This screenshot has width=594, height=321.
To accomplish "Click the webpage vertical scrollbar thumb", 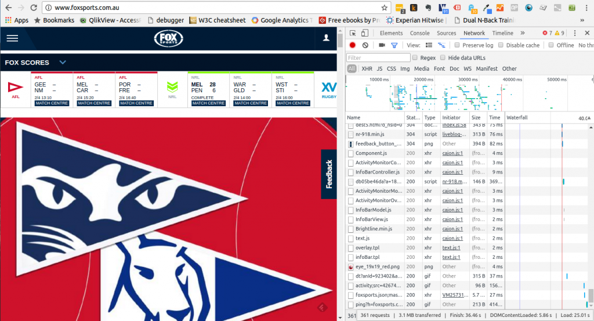I will pyautogui.click(x=340, y=41).
